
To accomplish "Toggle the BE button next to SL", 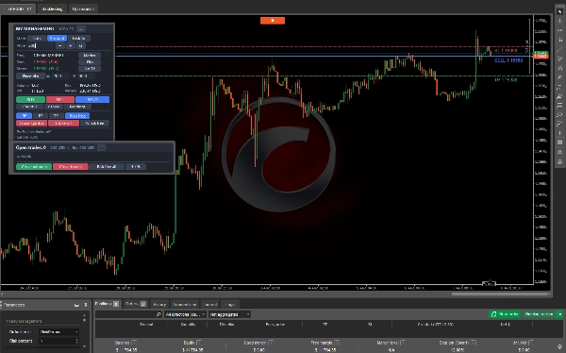I will coord(40,116).
